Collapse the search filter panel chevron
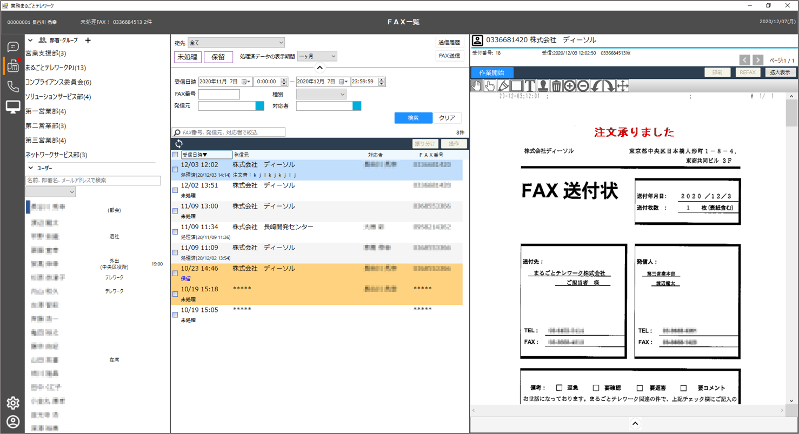This screenshot has height=434, width=799. click(319, 68)
